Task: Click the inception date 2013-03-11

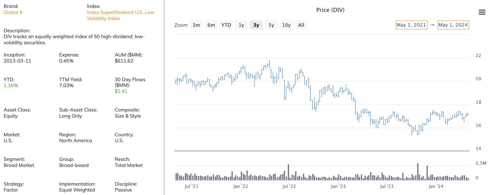Action: pyautogui.click(x=18, y=61)
